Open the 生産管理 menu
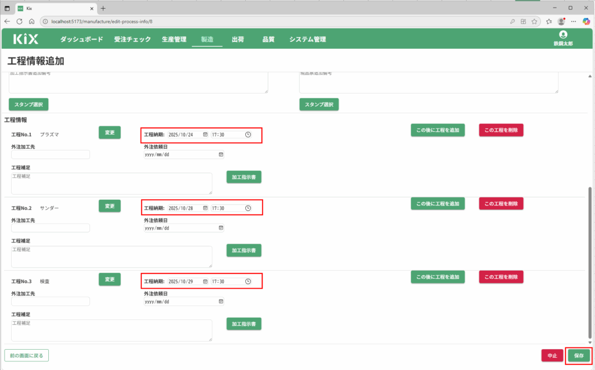595x370 pixels. pyautogui.click(x=174, y=39)
